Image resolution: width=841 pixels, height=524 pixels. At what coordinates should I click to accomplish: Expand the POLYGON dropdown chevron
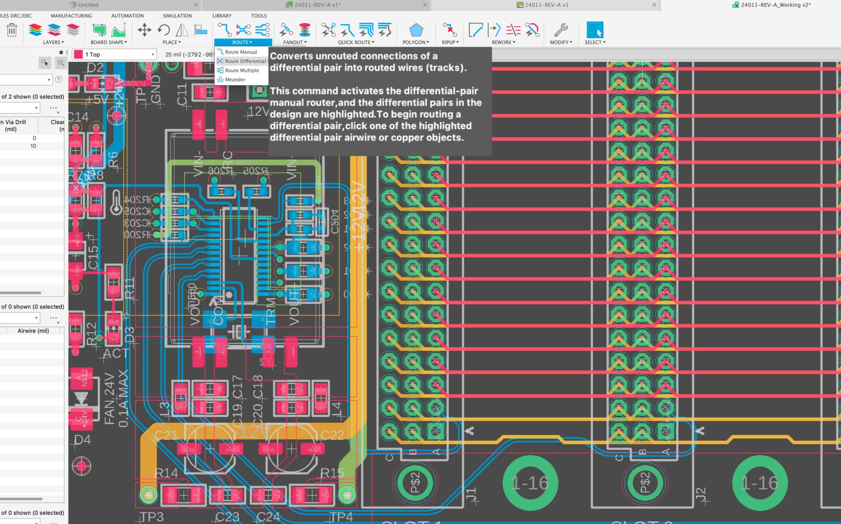[428, 42]
